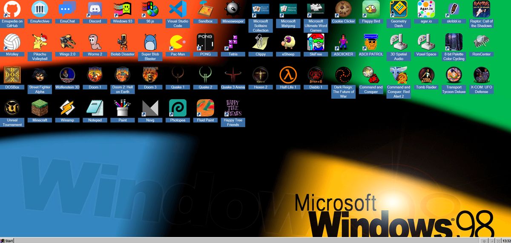Open the Clippy assistant icon
This screenshot has height=243, width=511.
261,42
